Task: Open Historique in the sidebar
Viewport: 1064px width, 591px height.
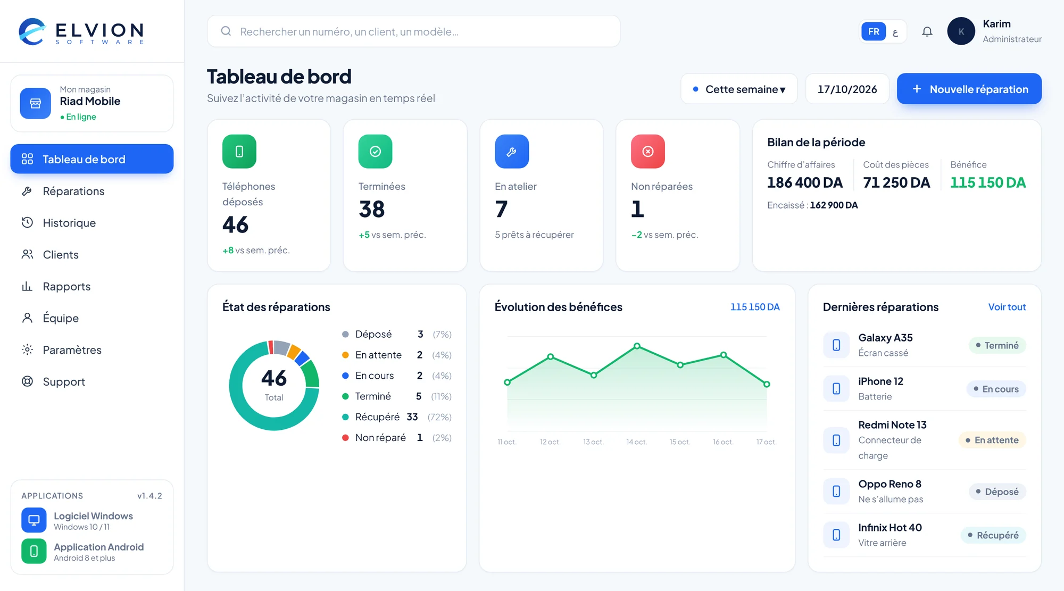Action: coord(92,223)
